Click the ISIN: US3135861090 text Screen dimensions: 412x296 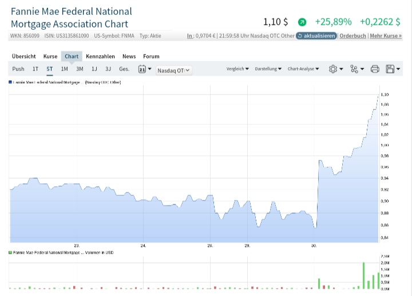pos(66,35)
